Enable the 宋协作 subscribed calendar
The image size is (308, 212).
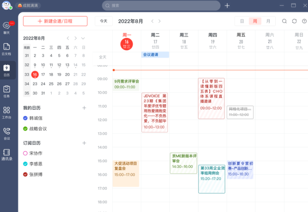25,153
